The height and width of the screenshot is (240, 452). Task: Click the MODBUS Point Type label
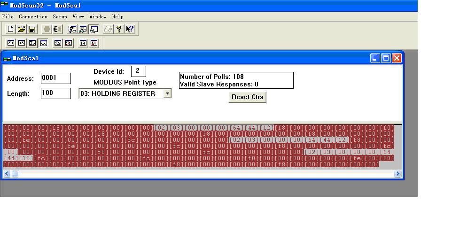(125, 82)
